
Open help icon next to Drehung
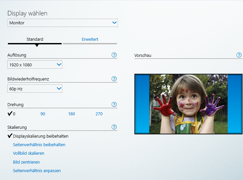click(114, 104)
